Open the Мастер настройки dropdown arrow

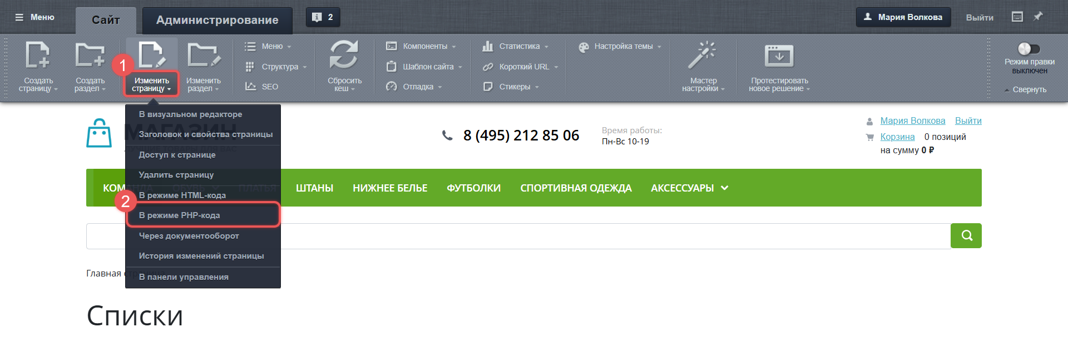click(x=723, y=89)
